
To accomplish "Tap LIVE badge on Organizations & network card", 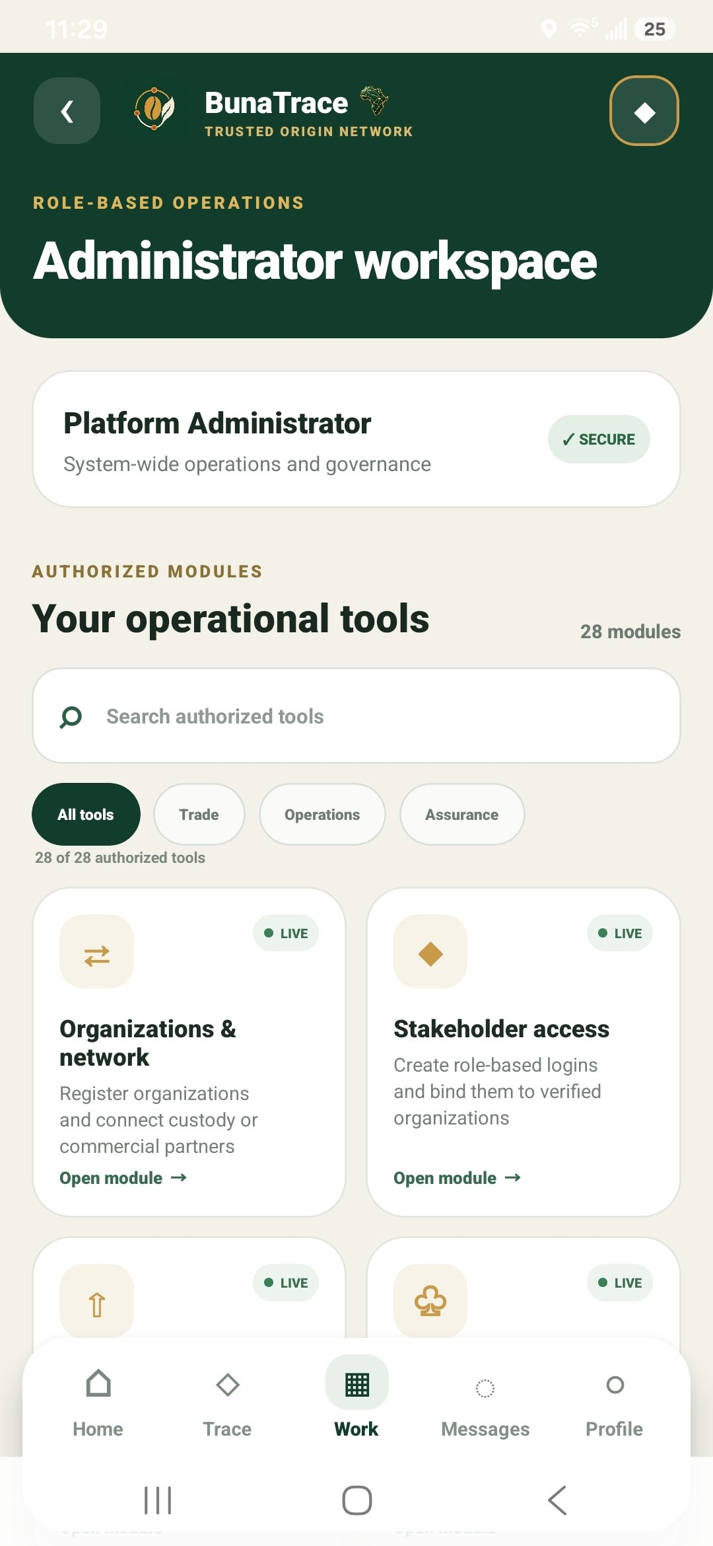I will point(286,934).
